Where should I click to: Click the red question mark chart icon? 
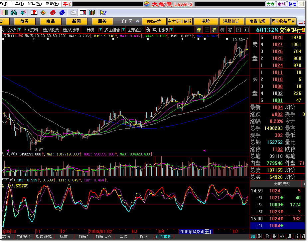pyautogui.click(x=34, y=13)
